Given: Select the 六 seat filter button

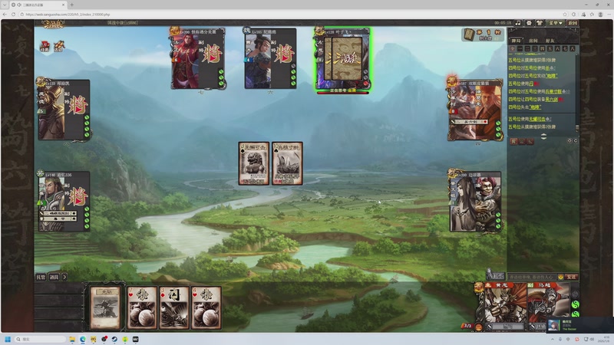Looking at the screenshot, I should [x=558, y=48].
